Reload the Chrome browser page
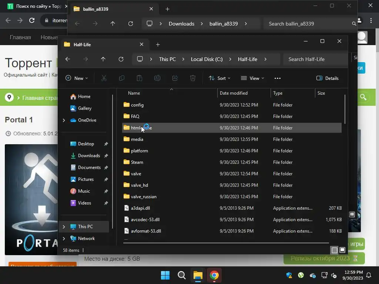Image resolution: width=379 pixels, height=284 pixels. pyautogui.click(x=32, y=20)
